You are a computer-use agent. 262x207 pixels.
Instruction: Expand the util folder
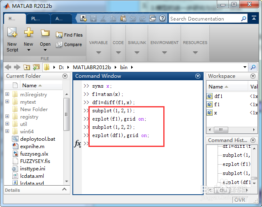(x=7, y=123)
